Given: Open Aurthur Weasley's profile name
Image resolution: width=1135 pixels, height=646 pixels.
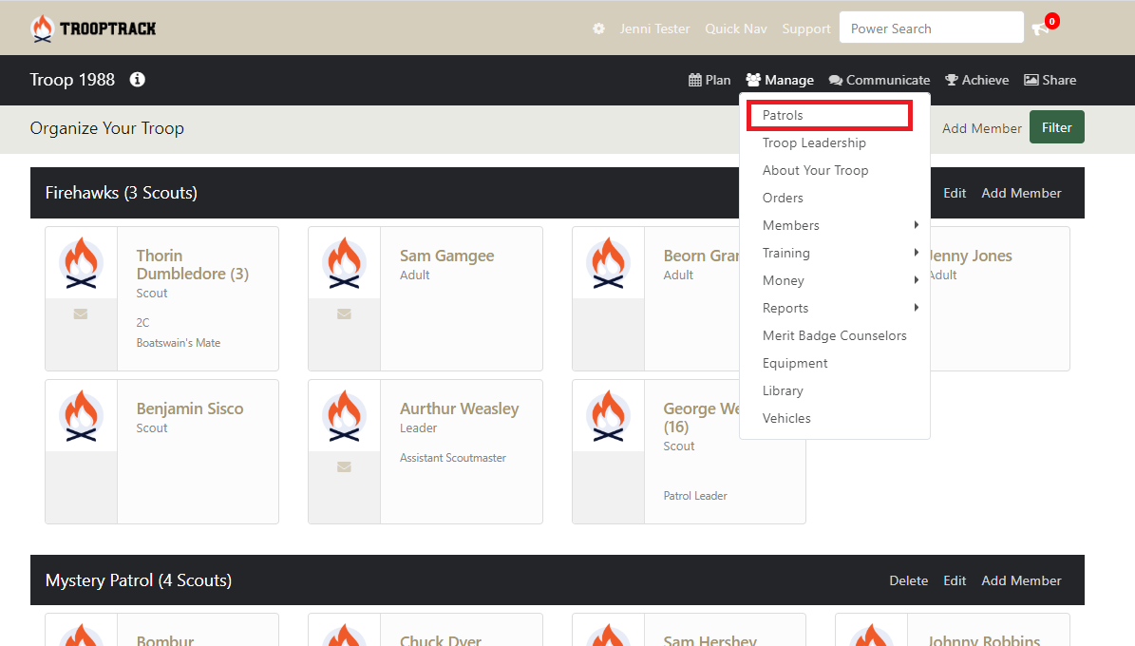Looking at the screenshot, I should 459,408.
